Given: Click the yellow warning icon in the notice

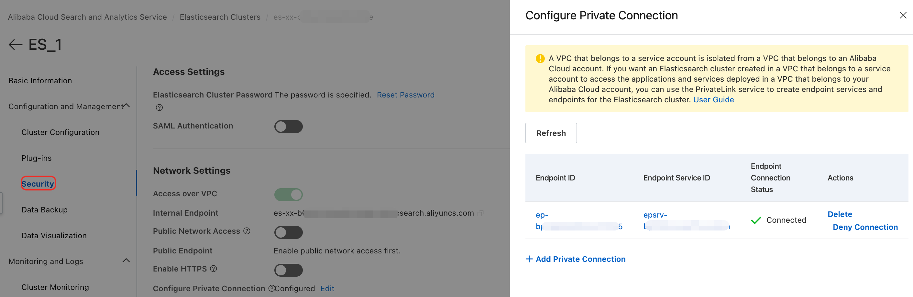Looking at the screenshot, I should click(x=540, y=58).
